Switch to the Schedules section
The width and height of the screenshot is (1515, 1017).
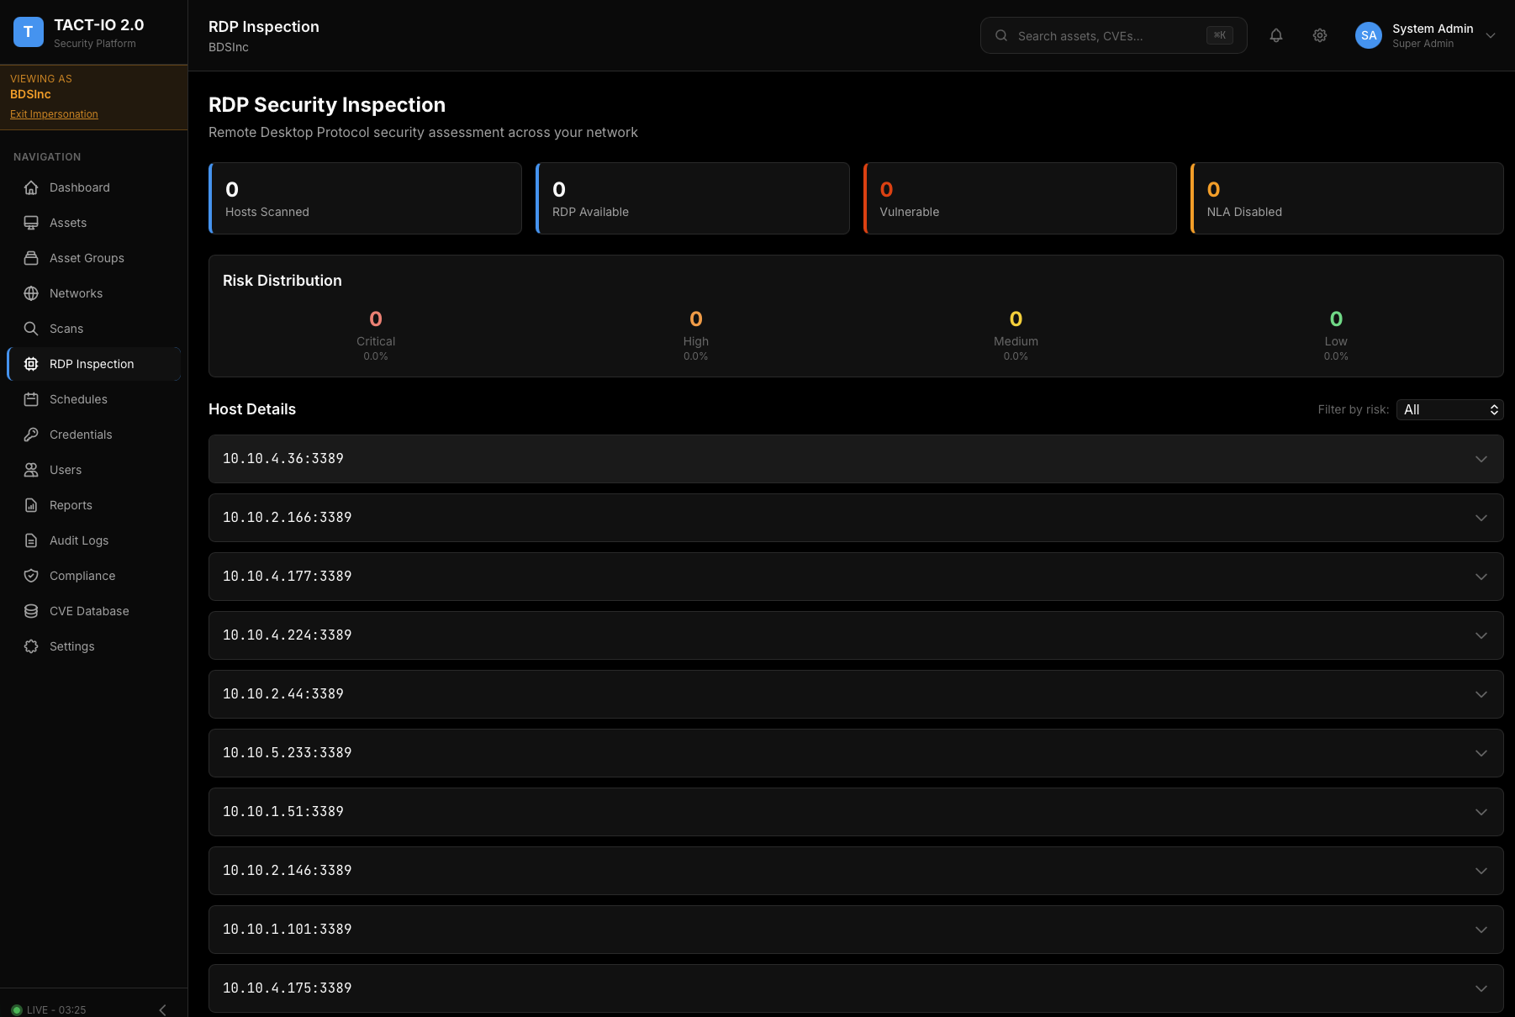(78, 399)
